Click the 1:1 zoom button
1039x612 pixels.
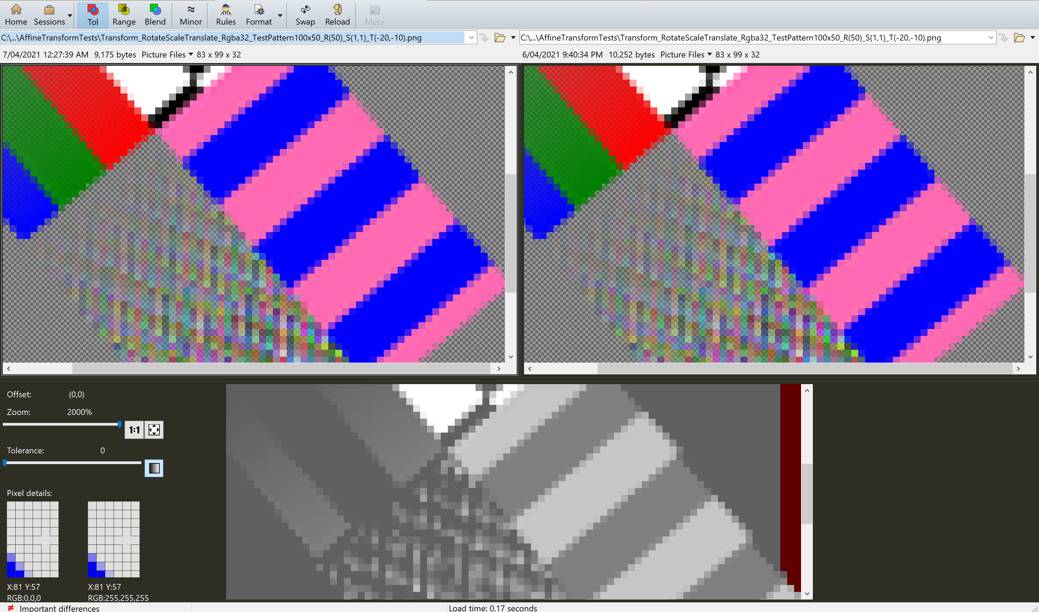pyautogui.click(x=134, y=430)
